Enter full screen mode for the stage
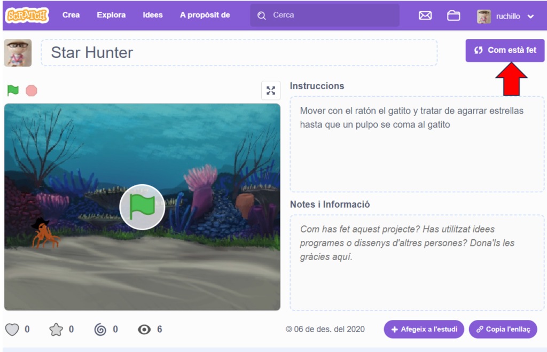This screenshot has width=547, height=352. pyautogui.click(x=271, y=90)
